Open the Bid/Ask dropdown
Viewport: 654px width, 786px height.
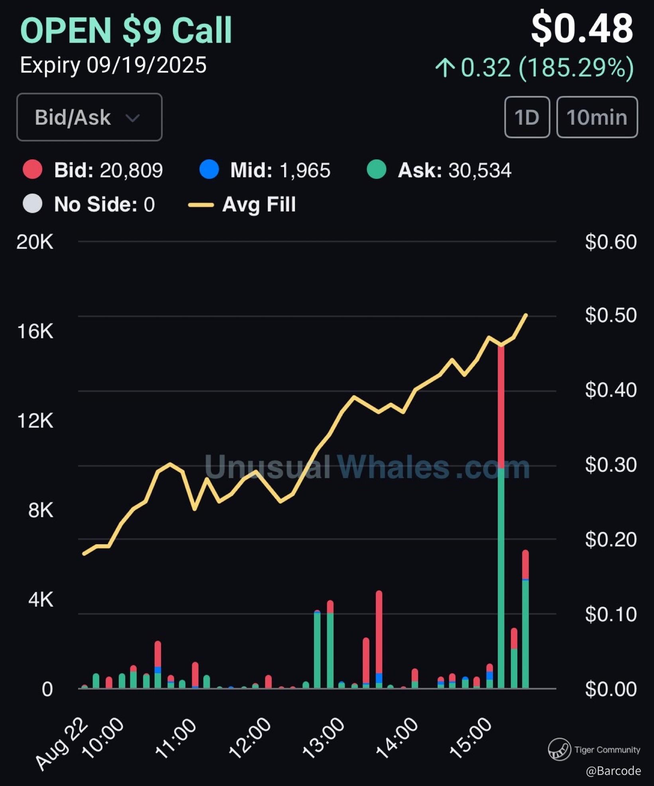(x=89, y=117)
